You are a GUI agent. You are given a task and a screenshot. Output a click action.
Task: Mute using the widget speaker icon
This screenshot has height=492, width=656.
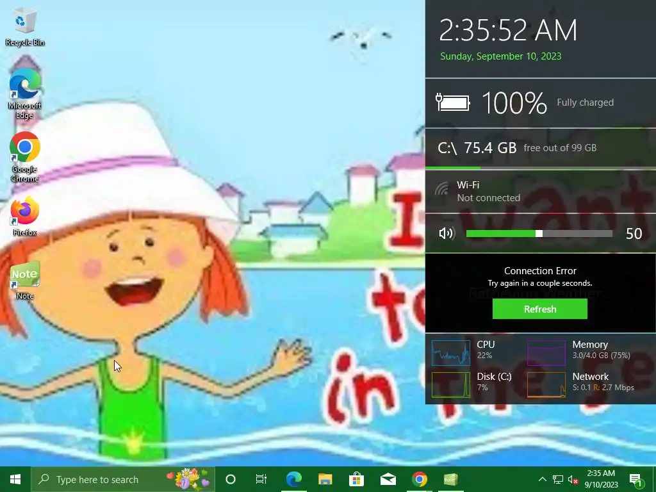[447, 233]
